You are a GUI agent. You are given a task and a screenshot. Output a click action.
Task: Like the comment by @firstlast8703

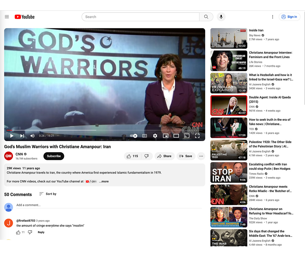[x=18, y=232]
